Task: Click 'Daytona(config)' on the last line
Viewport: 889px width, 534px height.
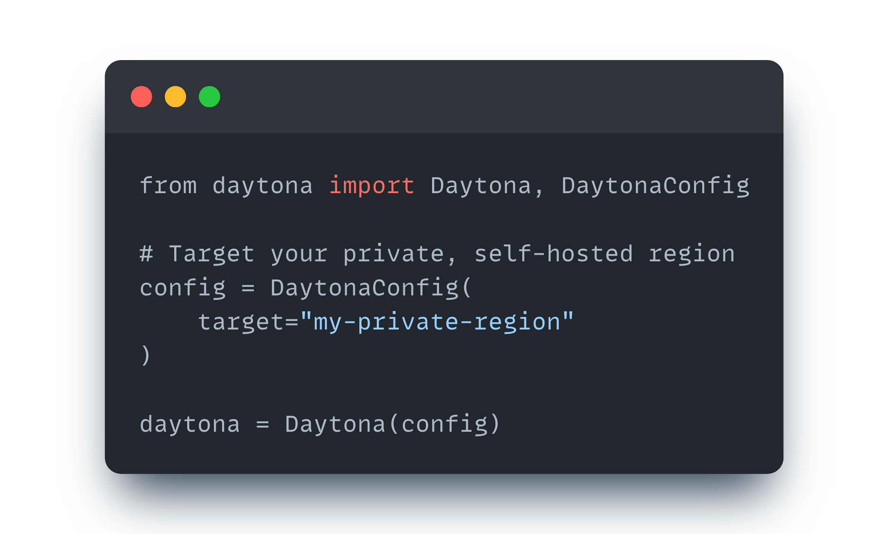Action: pos(392,424)
